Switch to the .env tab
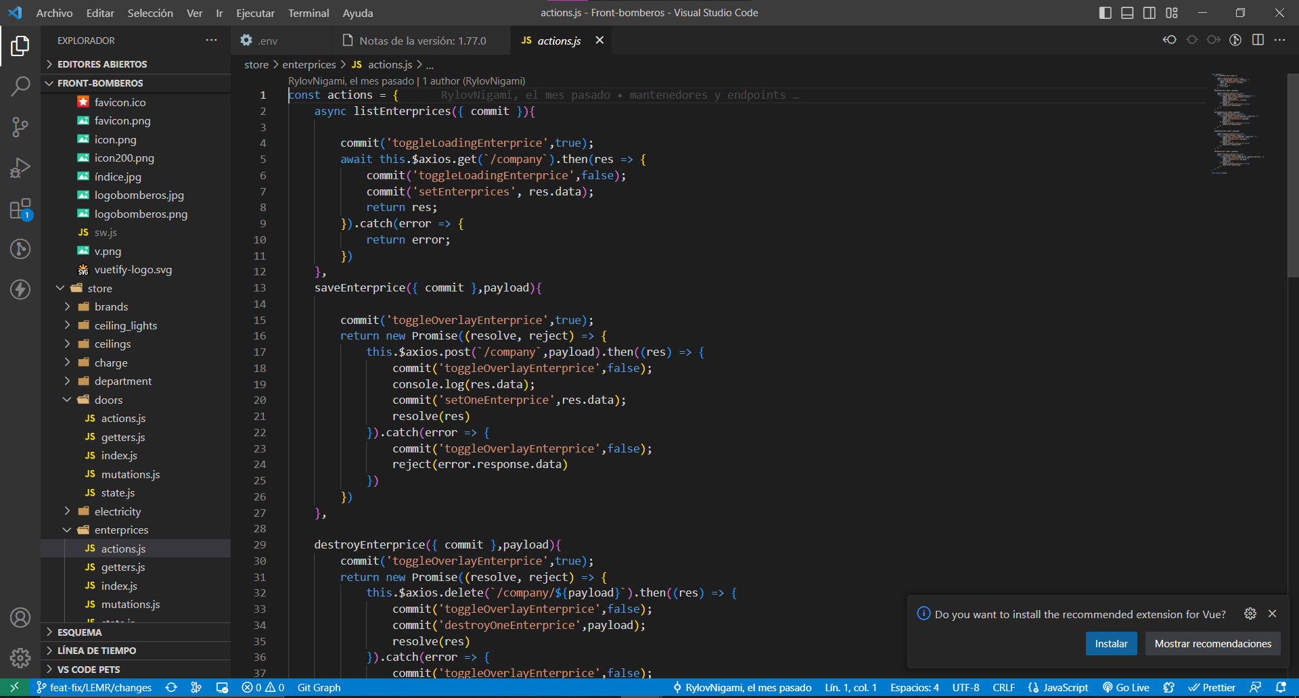 281,41
